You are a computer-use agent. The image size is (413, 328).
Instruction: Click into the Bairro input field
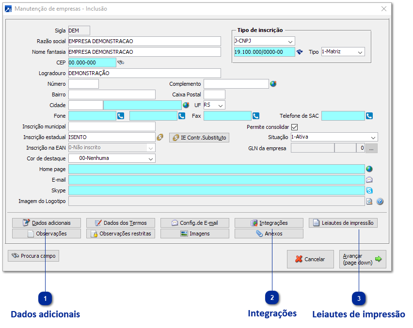point(112,94)
